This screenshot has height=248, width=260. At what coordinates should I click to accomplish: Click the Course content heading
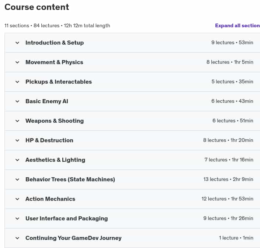pyautogui.click(x=37, y=7)
